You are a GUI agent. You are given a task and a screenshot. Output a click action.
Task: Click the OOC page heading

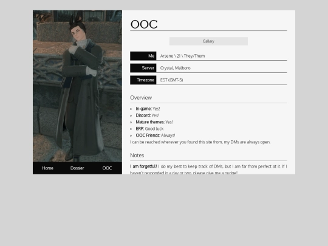tap(144, 24)
